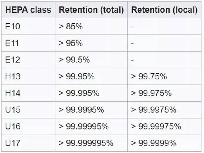This screenshot has height=153, width=204.
Task: Click the > 99.9975% local value for U15
Action: click(x=154, y=110)
